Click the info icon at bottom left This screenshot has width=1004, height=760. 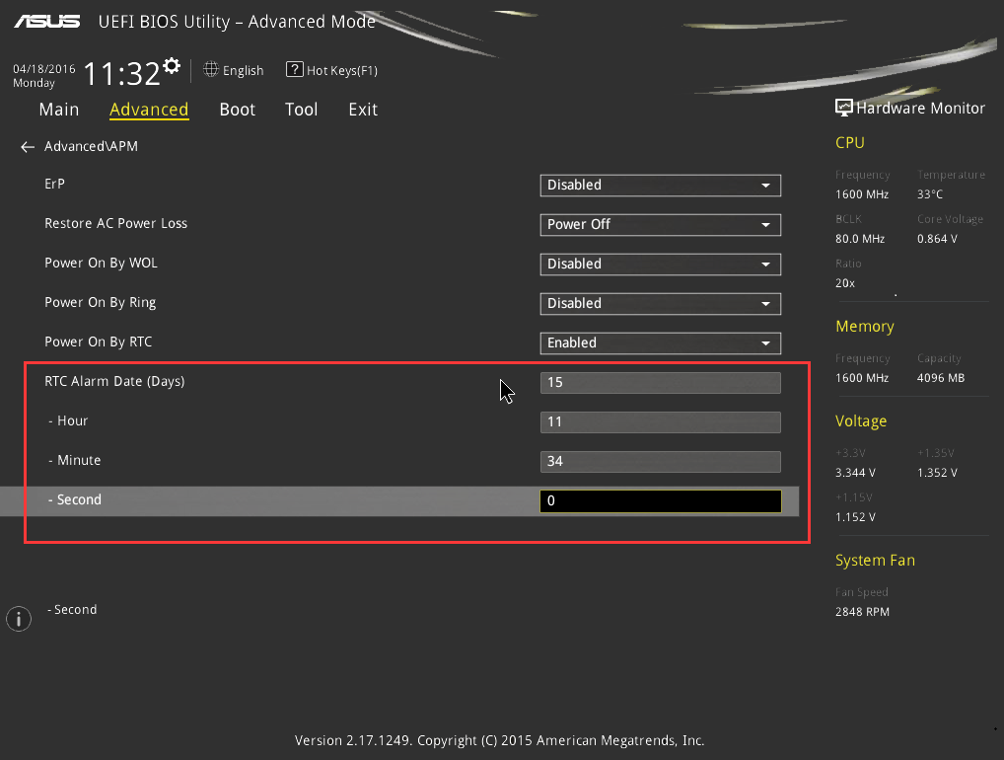pos(19,619)
